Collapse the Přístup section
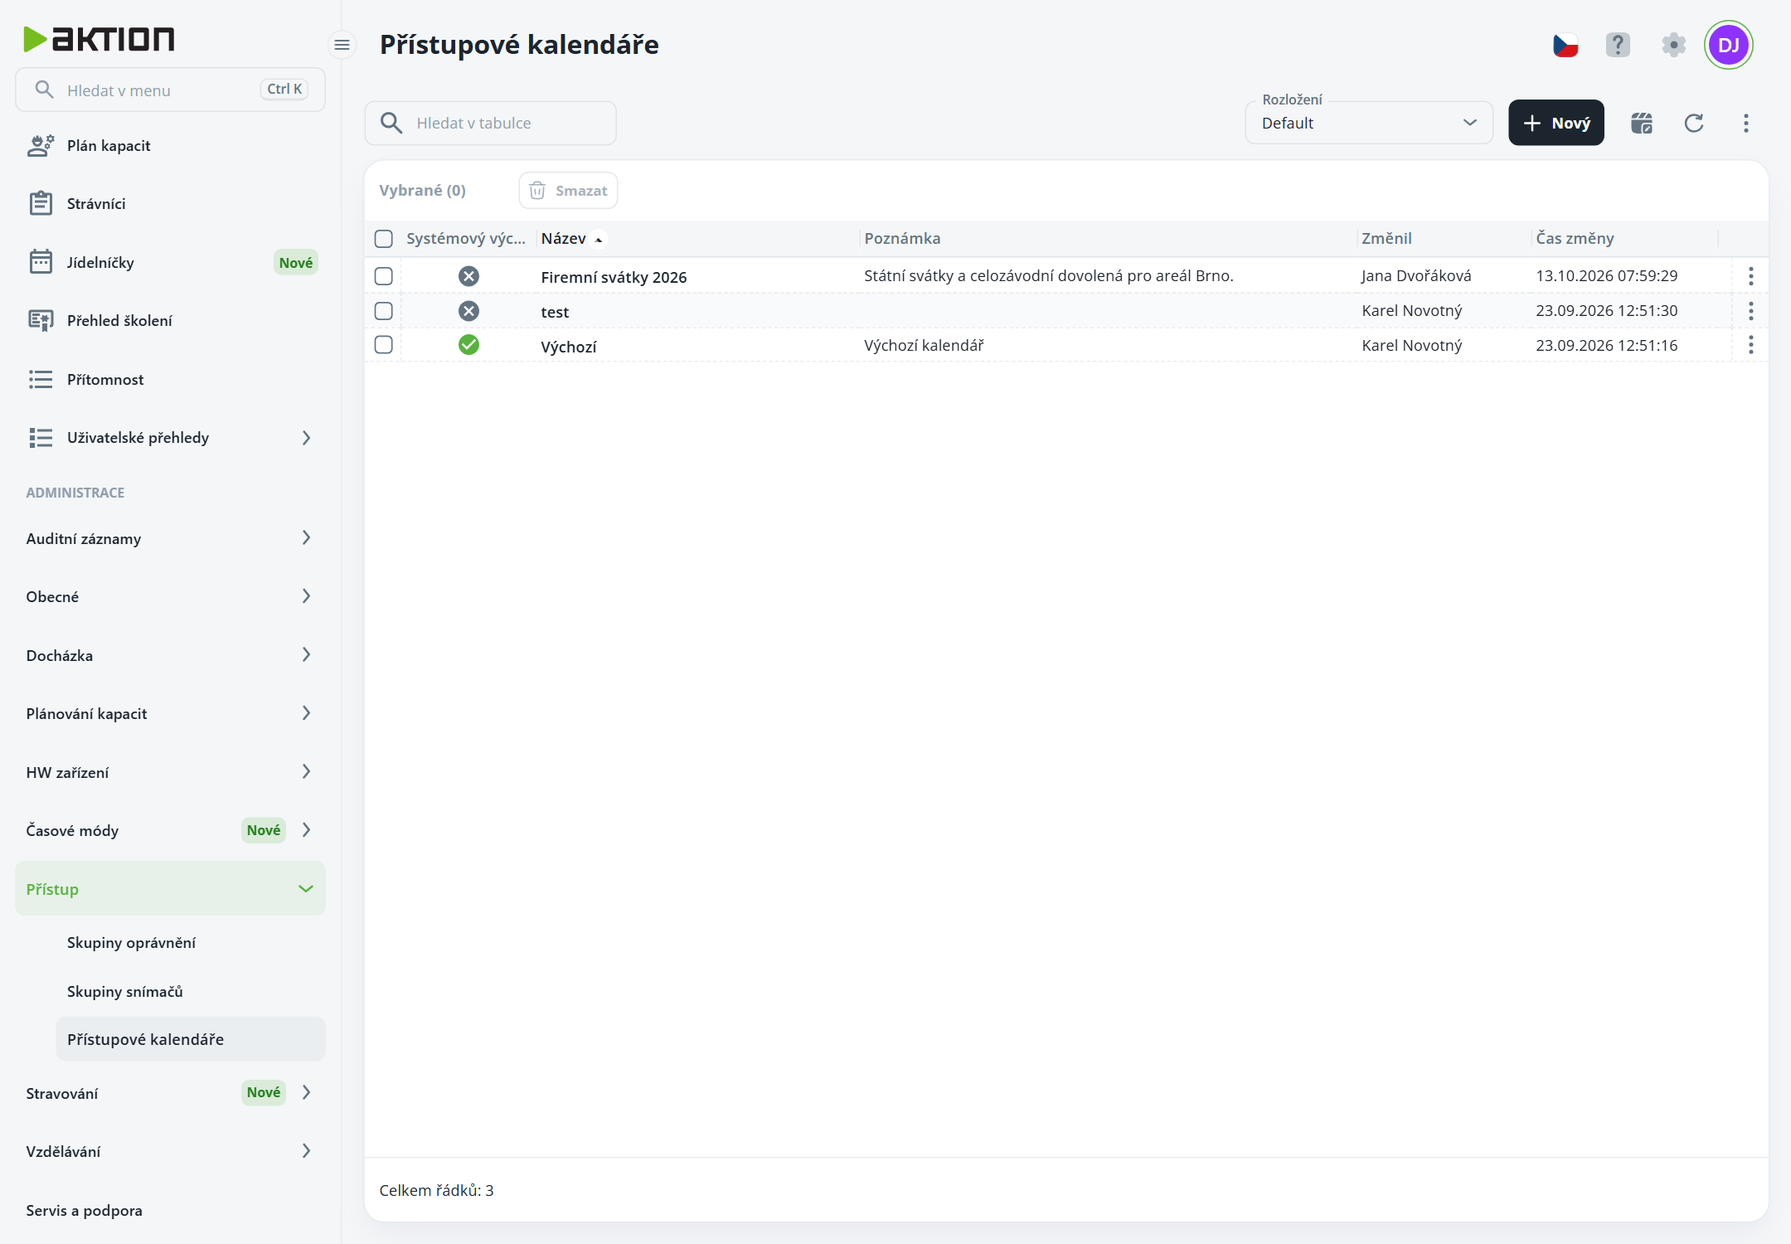 tap(170, 889)
